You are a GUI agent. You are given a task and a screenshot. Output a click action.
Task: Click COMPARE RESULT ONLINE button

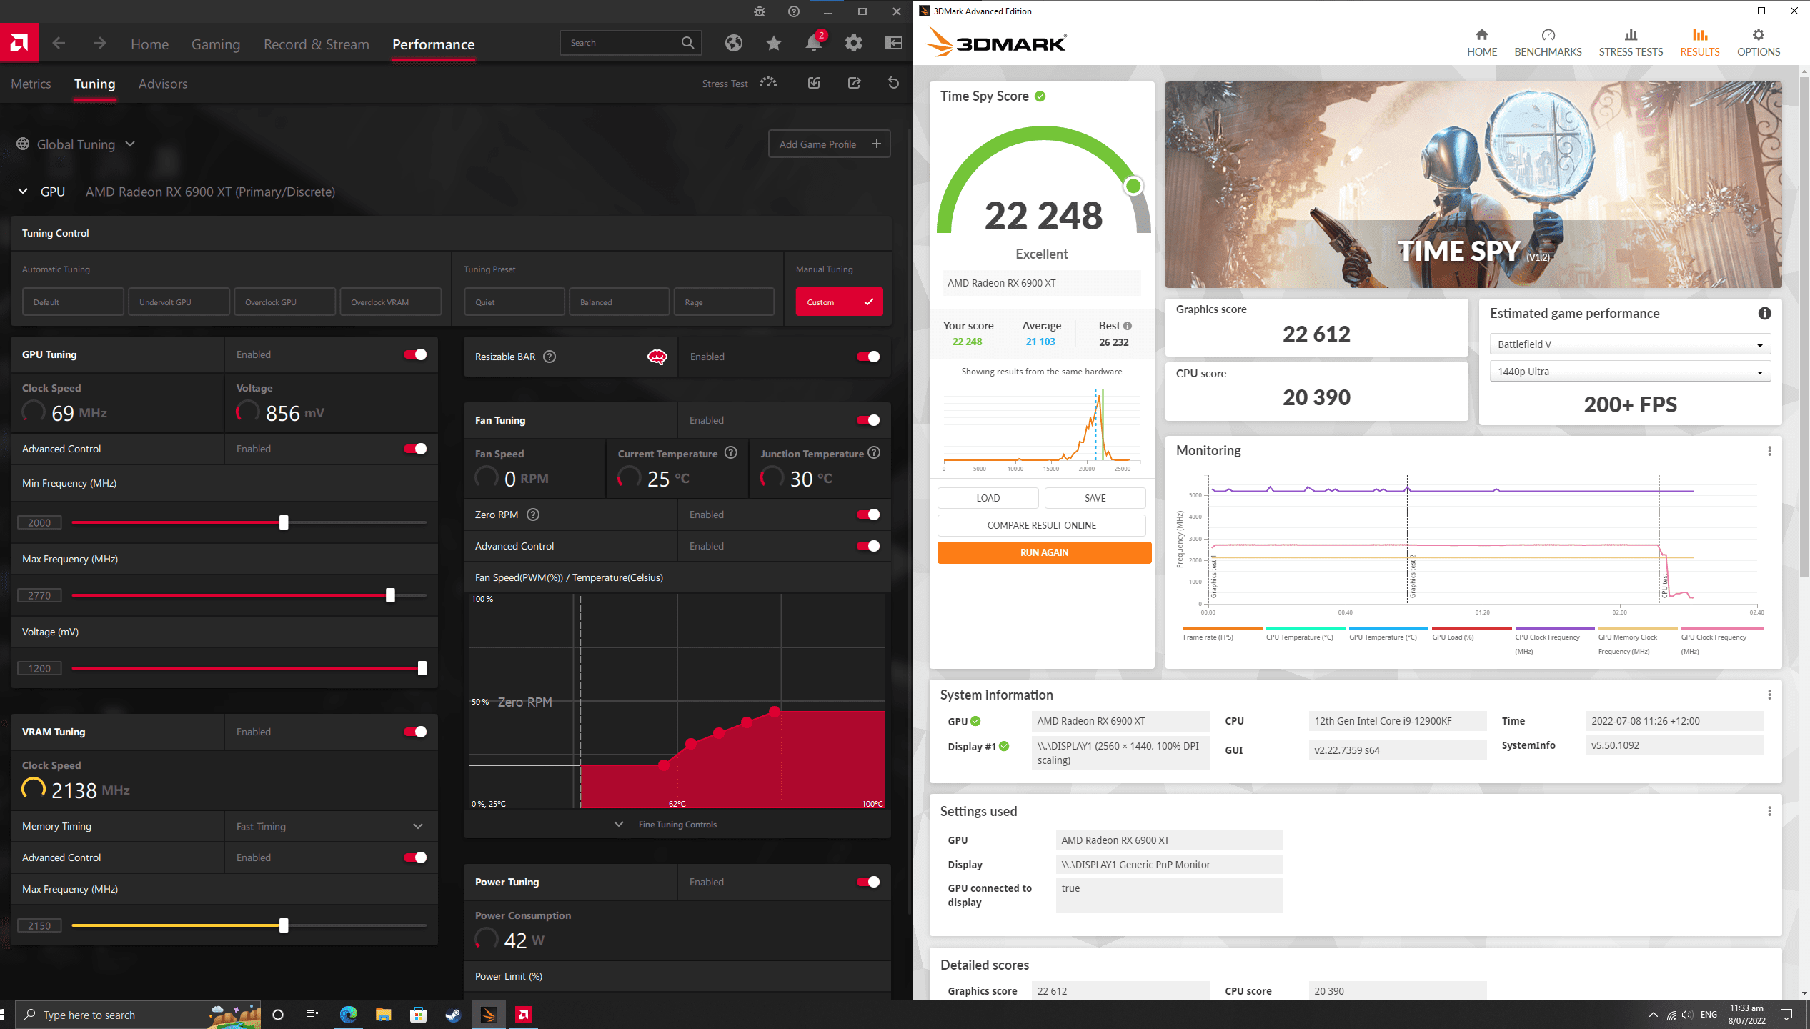pos(1041,525)
